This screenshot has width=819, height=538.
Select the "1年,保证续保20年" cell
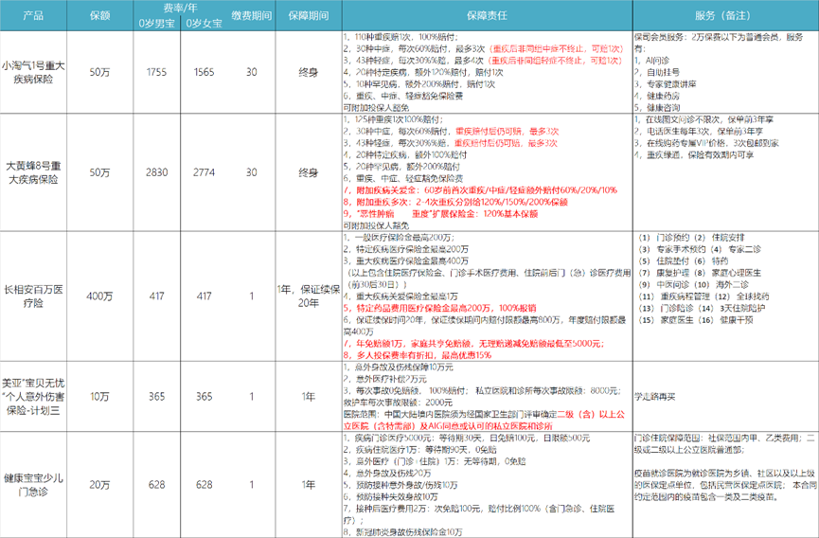tap(309, 296)
